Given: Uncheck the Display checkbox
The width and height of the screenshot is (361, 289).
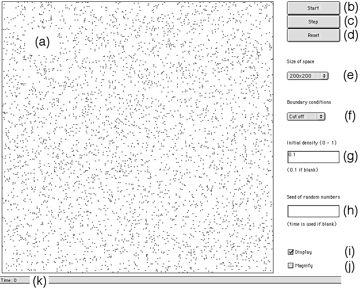Looking at the screenshot, I should [291, 252].
